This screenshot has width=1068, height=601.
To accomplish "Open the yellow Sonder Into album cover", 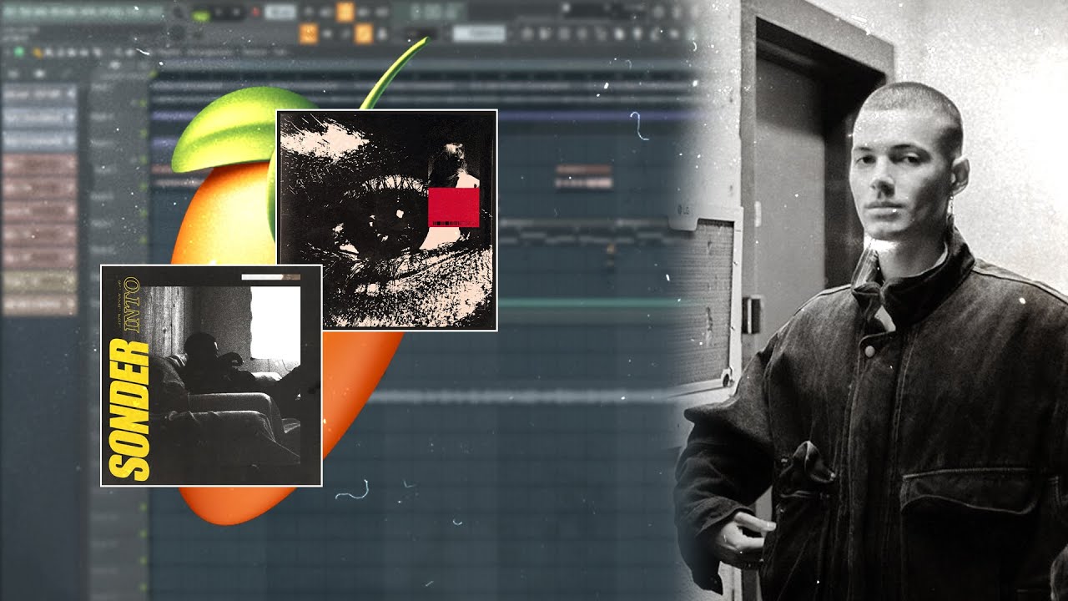I will click(x=211, y=375).
